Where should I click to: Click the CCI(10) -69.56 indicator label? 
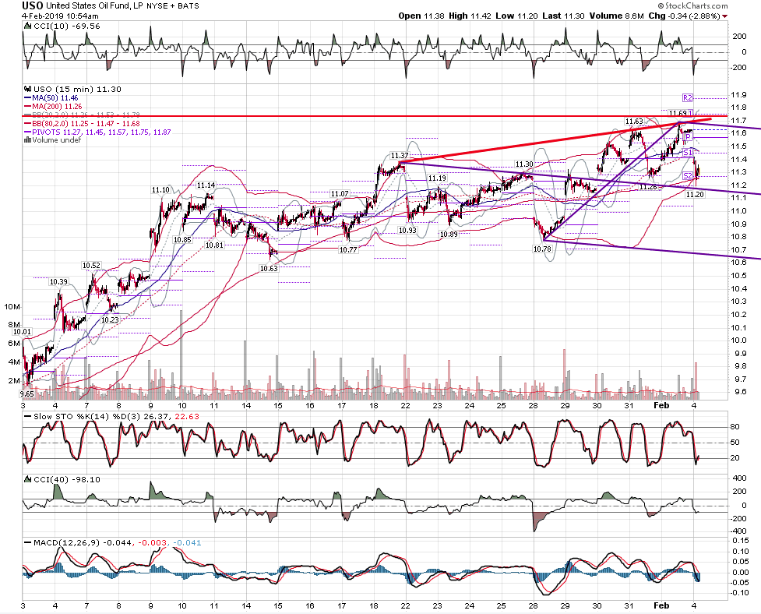pyautogui.click(x=64, y=26)
